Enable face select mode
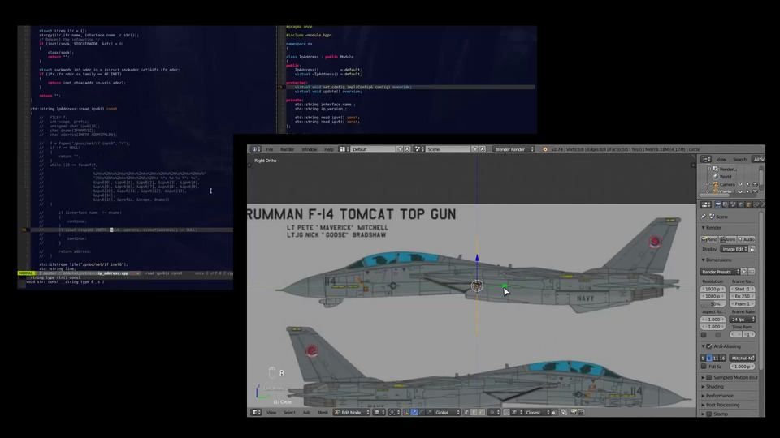This screenshot has width=780, height=438. pos(482,412)
